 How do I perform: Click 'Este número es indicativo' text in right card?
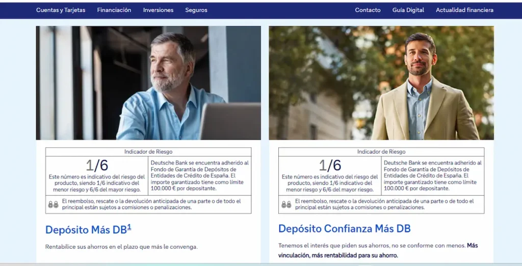pos(330,183)
